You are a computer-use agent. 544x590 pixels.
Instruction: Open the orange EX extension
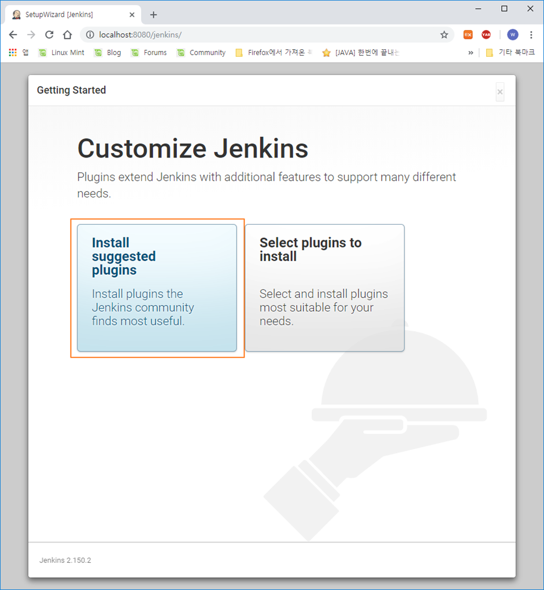click(x=468, y=35)
